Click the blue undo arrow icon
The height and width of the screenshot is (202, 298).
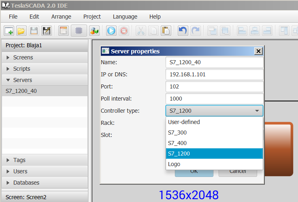click(x=183, y=31)
